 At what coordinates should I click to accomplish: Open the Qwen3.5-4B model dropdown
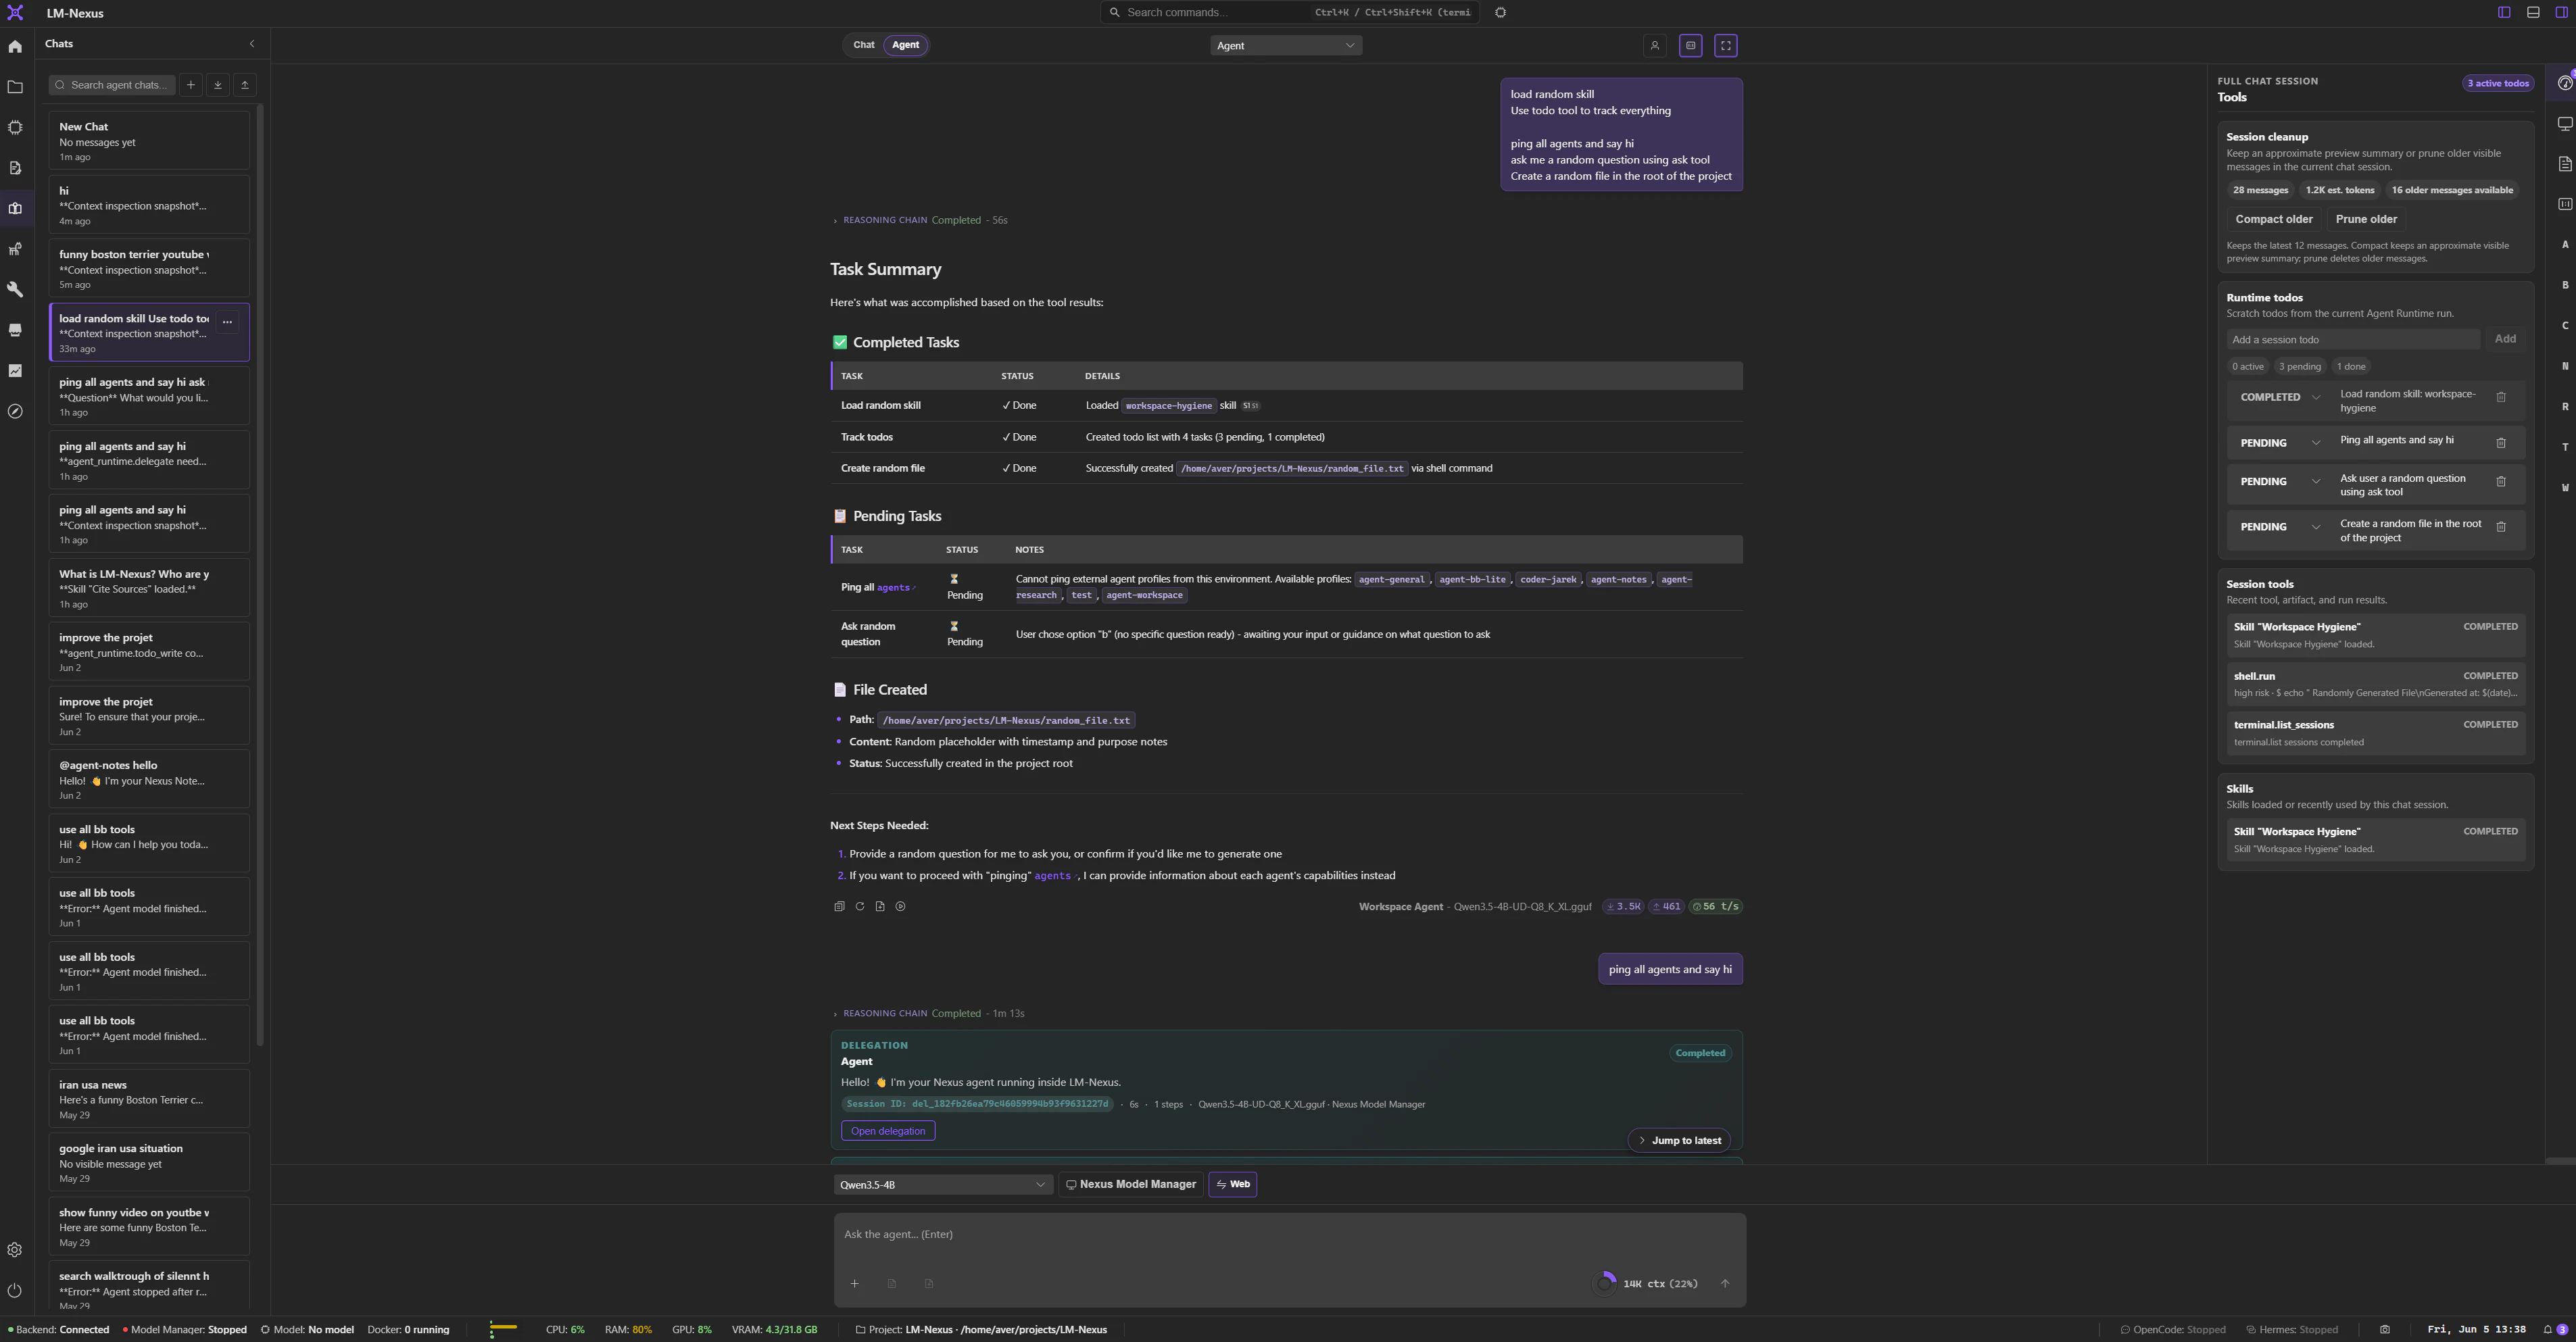pos(943,1184)
